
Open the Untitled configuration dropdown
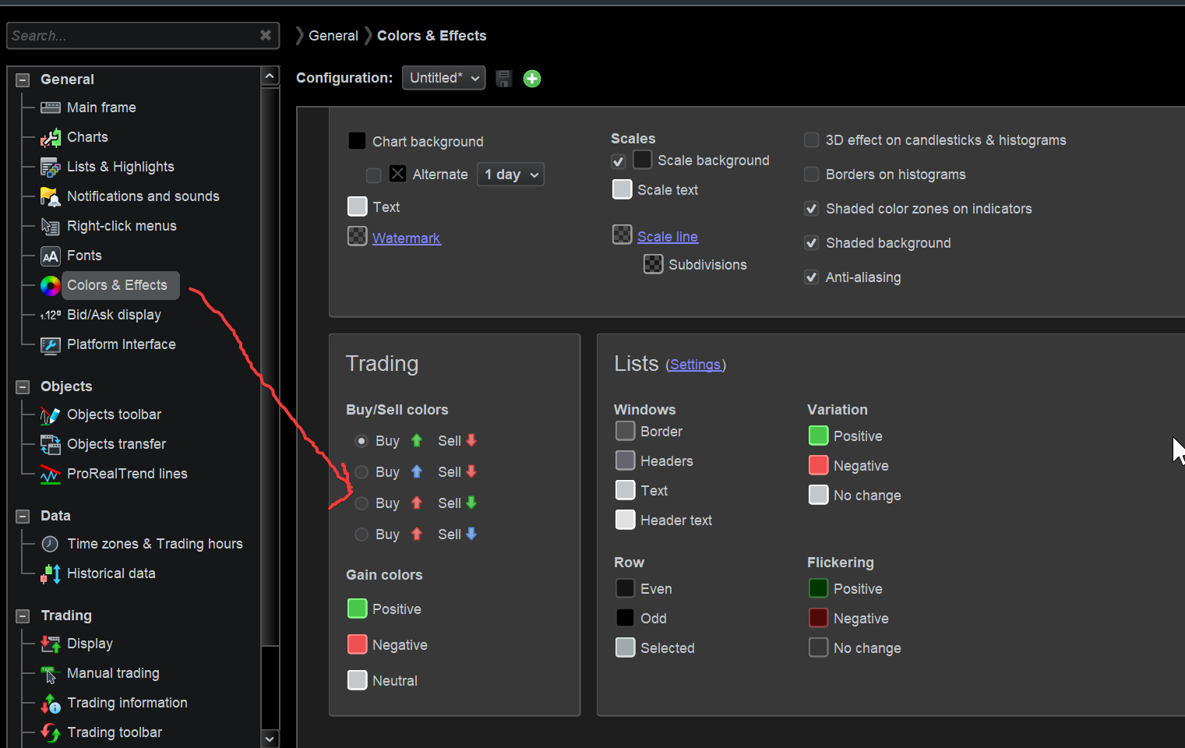pos(444,78)
